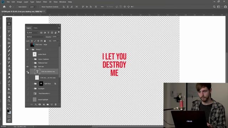Show the center block layer
This screenshot has width=228, height=128.
click(x=27, y=54)
